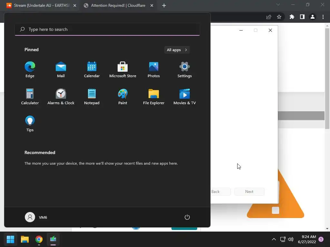Viewport: 330px width, 247px height.
Task: Close the installer dialog window
Action: 270,30
